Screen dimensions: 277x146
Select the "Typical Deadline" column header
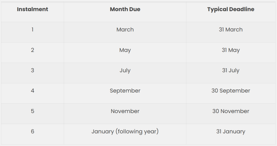(x=231, y=9)
